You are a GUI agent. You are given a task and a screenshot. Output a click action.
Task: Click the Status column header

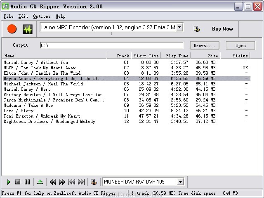coord(236,56)
